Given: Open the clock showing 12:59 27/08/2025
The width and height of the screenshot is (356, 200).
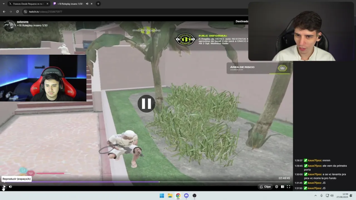Looking at the screenshot, I should tap(342, 196).
